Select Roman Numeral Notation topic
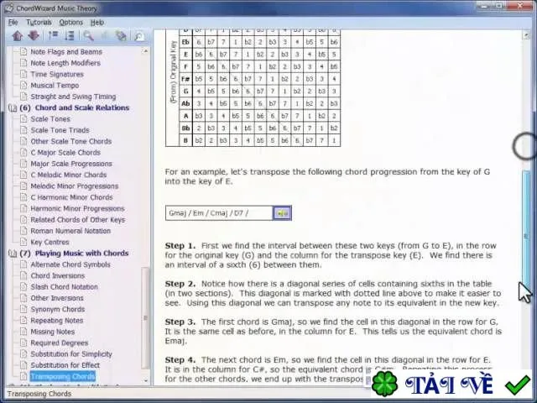 tap(70, 231)
